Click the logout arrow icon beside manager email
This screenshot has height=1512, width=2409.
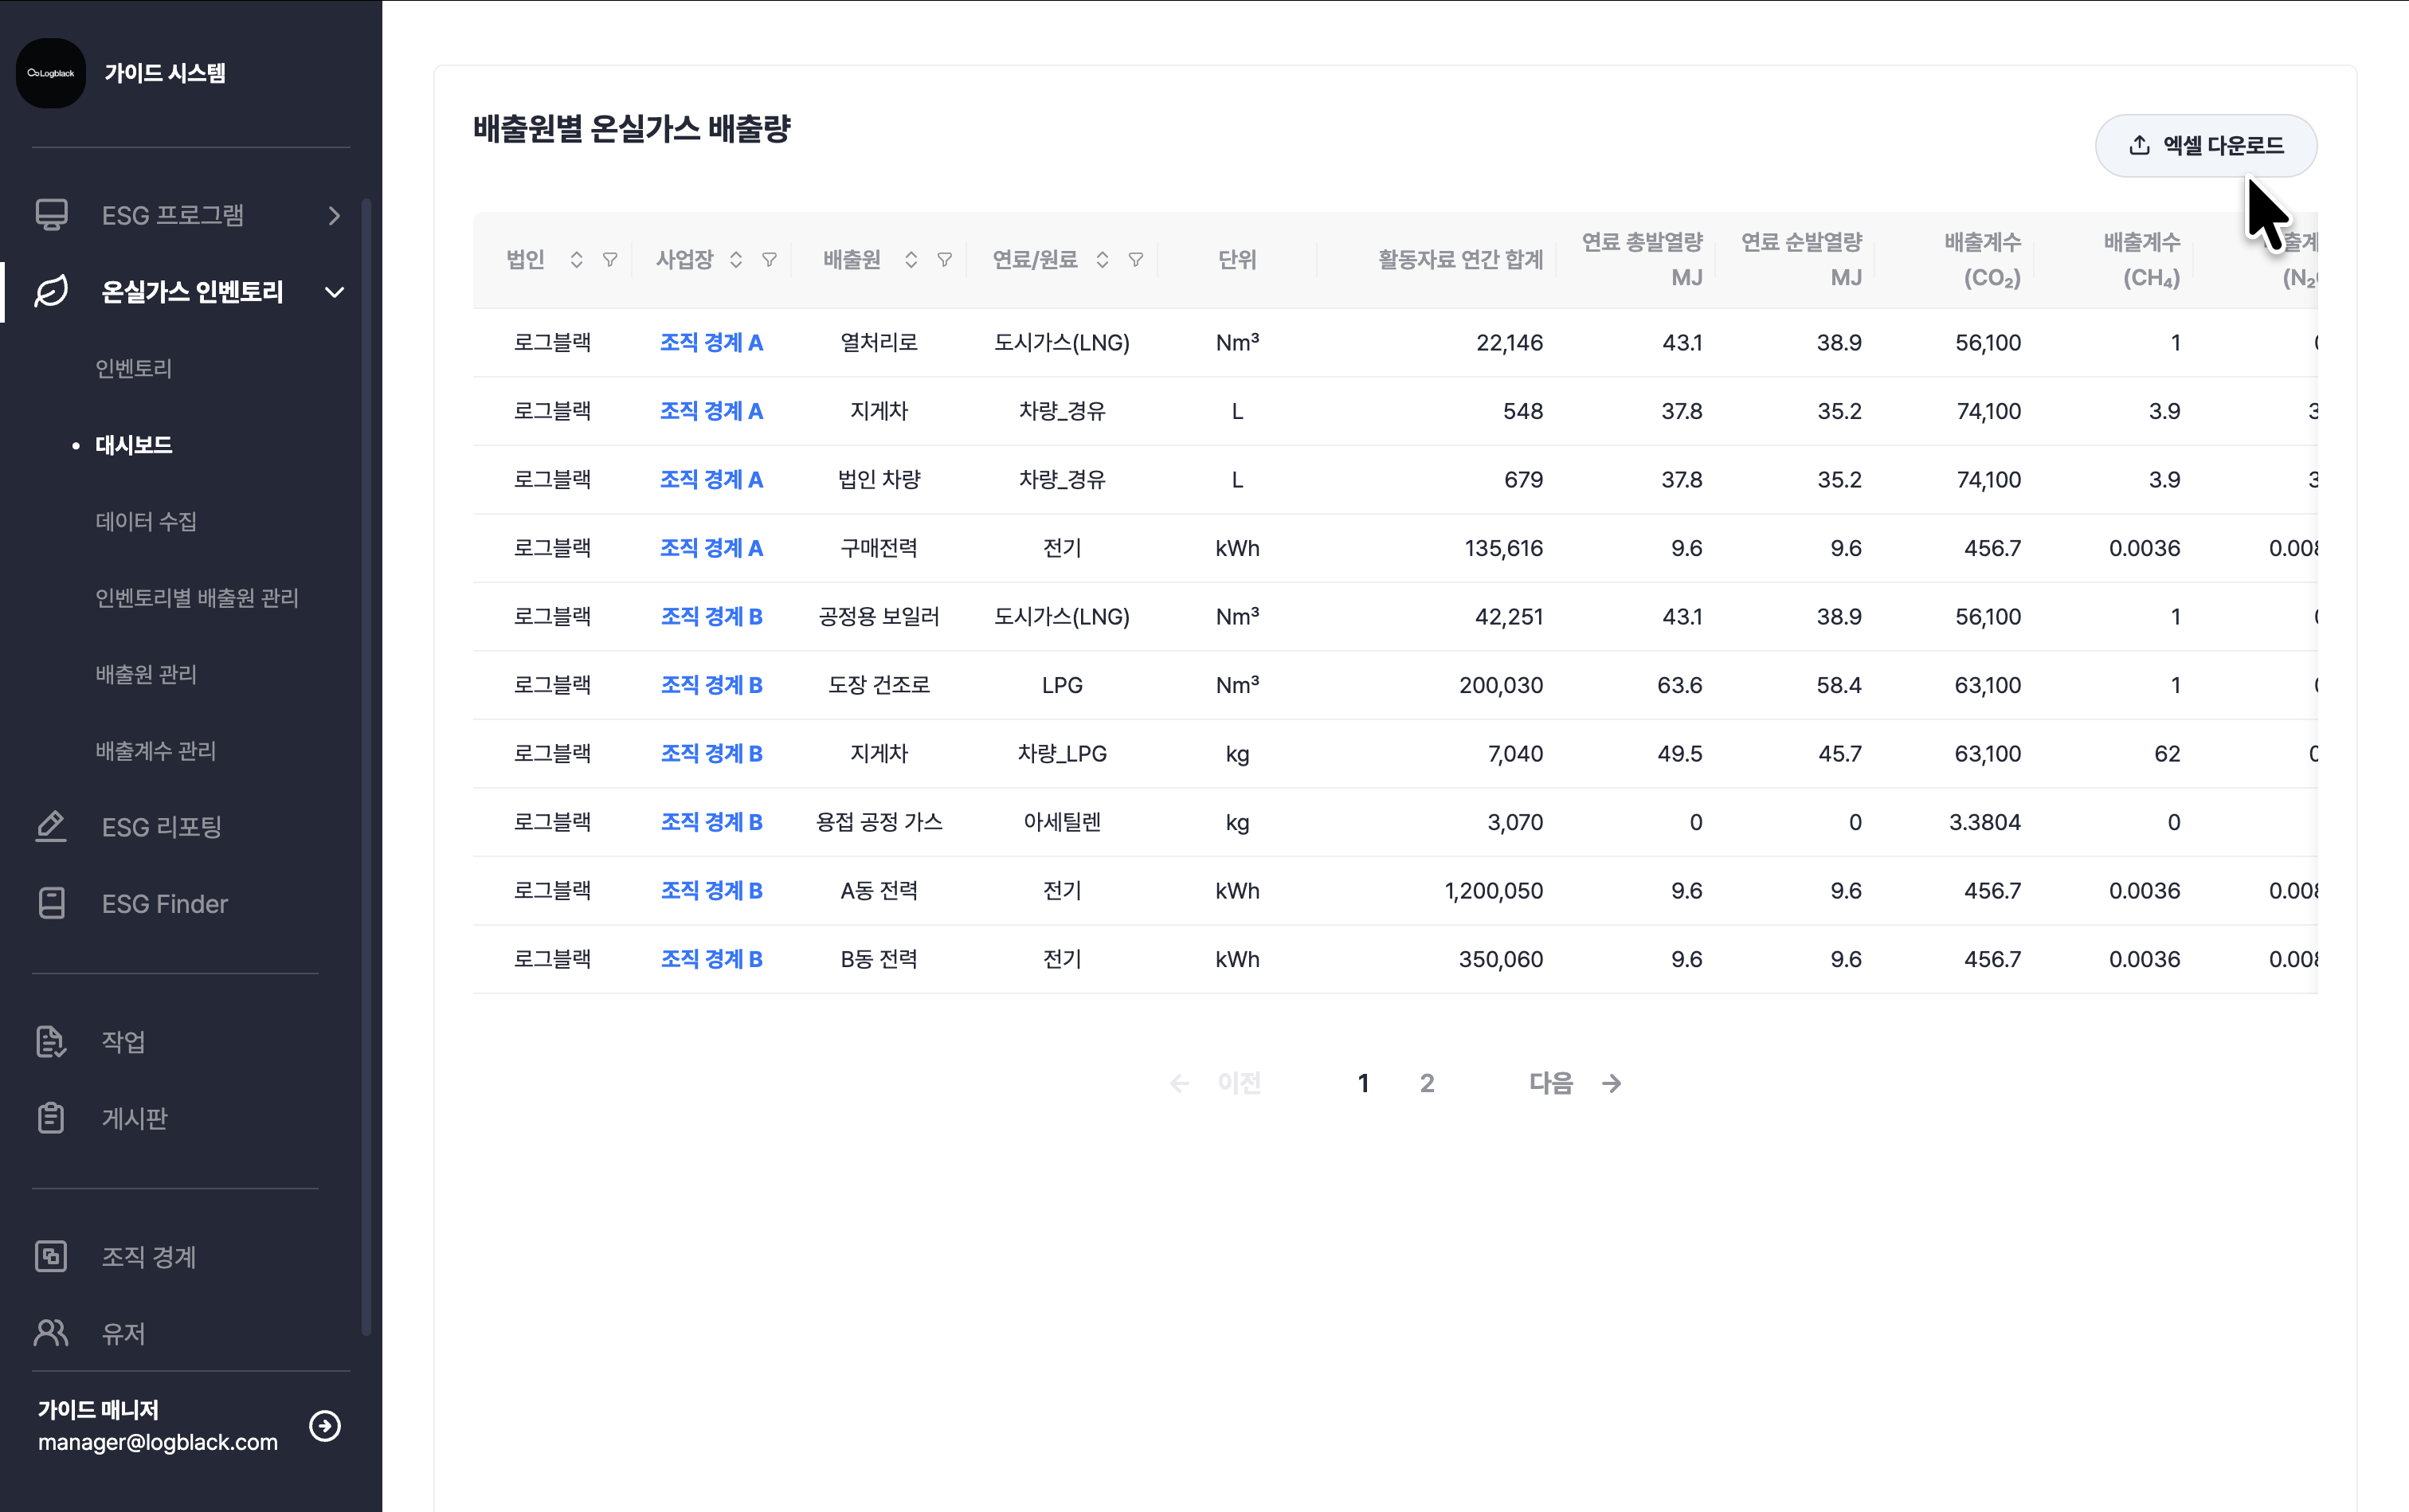coord(325,1425)
